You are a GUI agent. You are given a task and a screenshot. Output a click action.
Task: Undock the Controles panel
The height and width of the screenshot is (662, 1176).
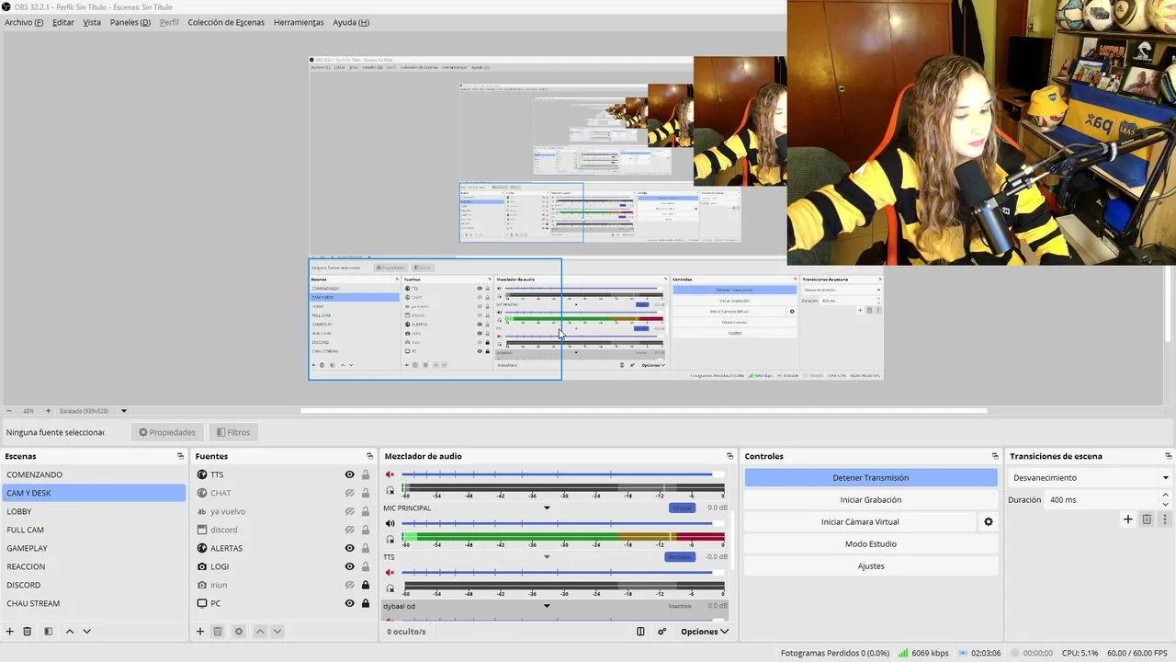pos(995,456)
